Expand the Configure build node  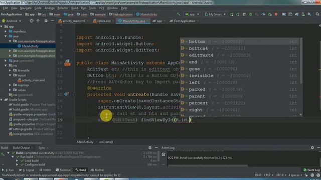coord(17,164)
